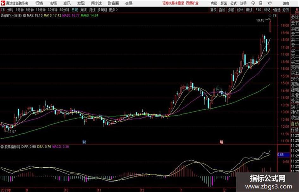Viewport: 299px width, 192px height.
Task: Open the 财富圈 menu
Action: [x=113, y=3]
